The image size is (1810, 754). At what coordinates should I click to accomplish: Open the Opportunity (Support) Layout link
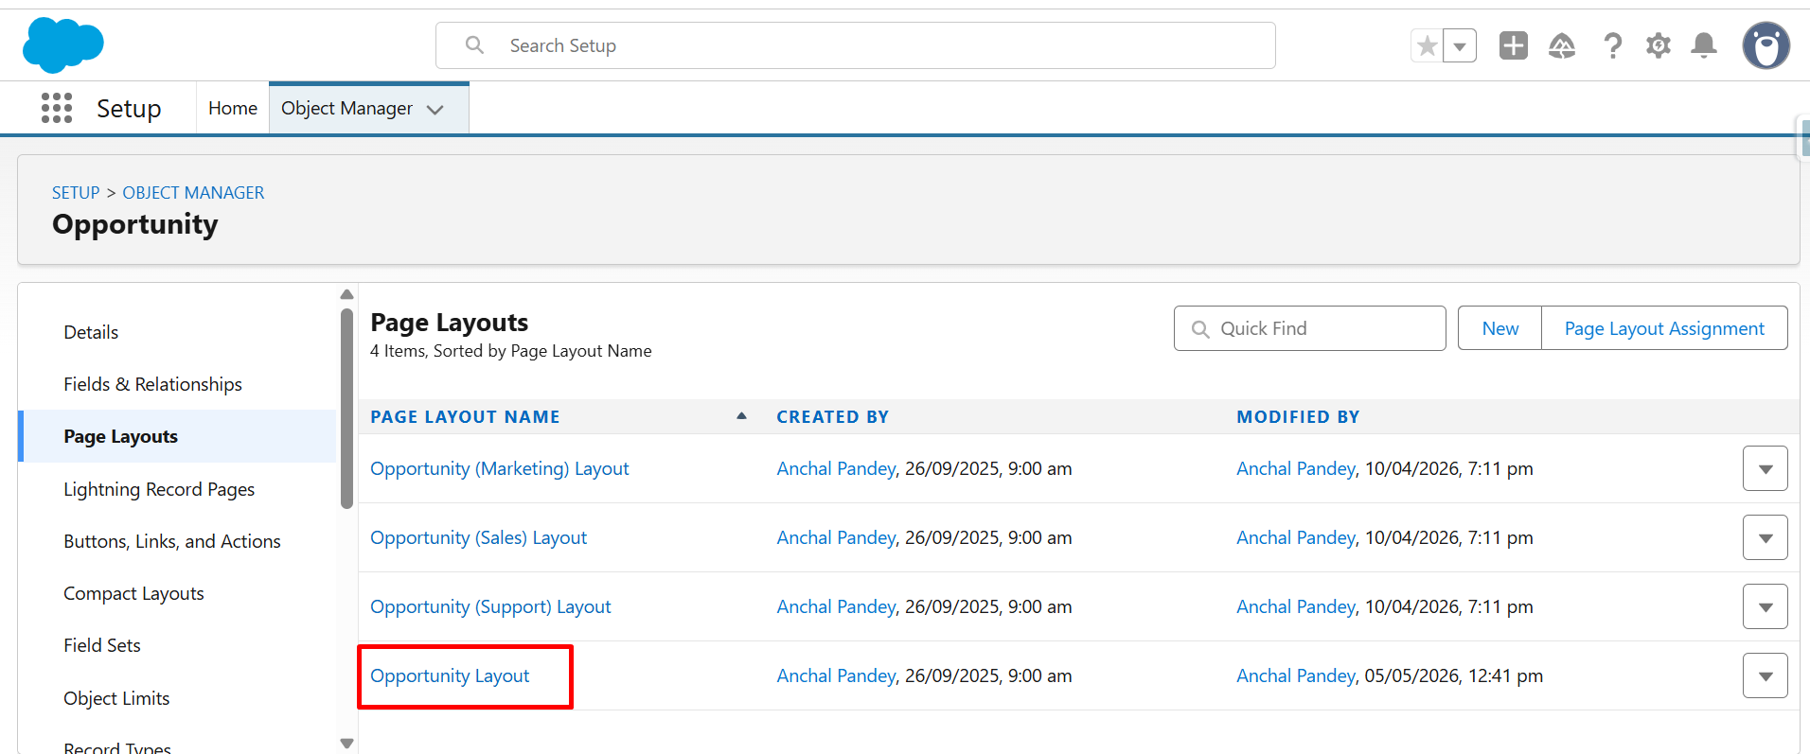[490, 606]
